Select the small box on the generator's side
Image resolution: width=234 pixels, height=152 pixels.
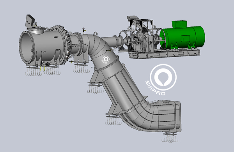point(185,38)
